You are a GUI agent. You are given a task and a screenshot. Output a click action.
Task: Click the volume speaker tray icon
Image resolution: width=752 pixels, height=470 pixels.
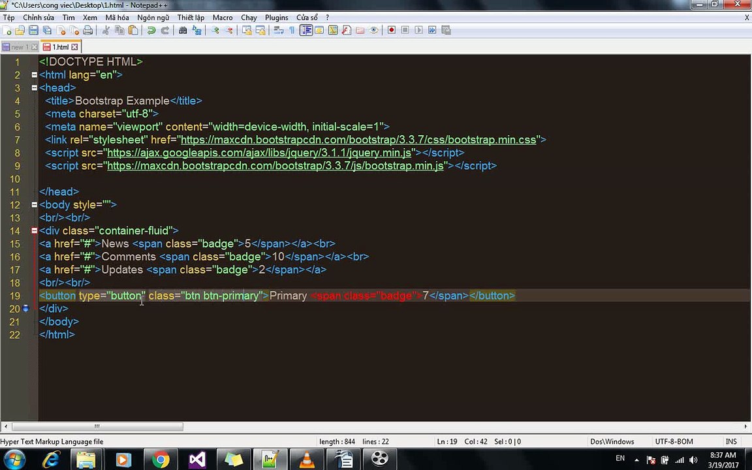693,460
